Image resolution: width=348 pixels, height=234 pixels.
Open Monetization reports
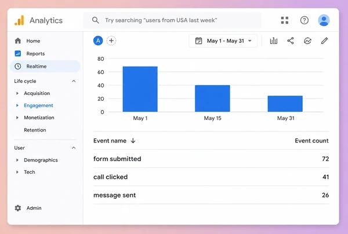coord(39,118)
